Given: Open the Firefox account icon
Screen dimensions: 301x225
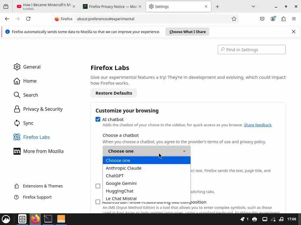Looking at the screenshot, I should (x=273, y=19).
